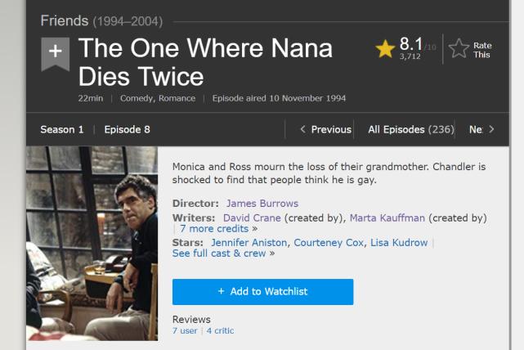The width and height of the screenshot is (524, 350).
Task: Select Season 1 link
Action: 62,129
